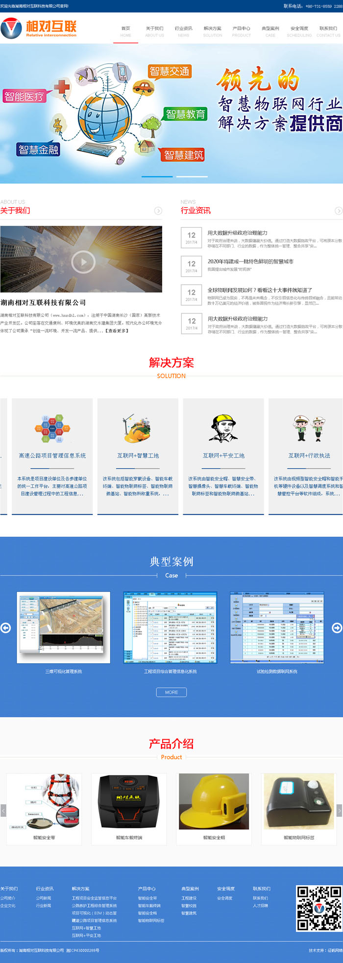
Task: Click the MORE button under cases
Action: (x=171, y=692)
